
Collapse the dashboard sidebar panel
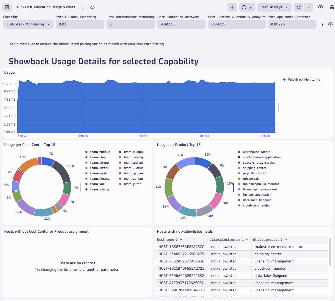coord(7,7)
